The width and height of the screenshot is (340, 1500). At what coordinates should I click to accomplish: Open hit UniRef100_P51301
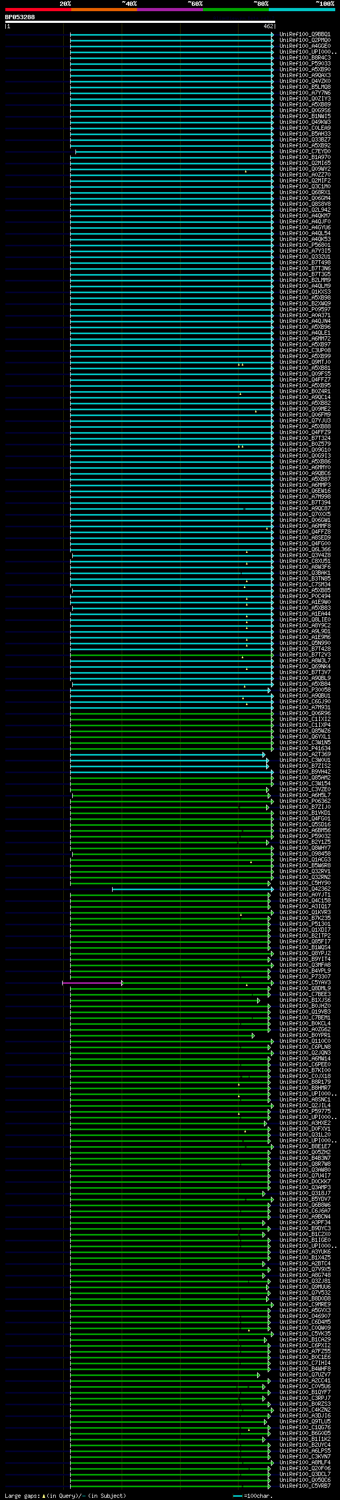[304, 924]
